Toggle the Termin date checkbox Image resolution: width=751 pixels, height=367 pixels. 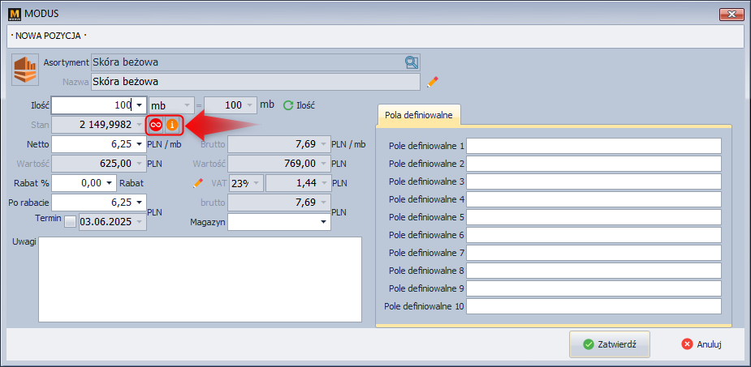70,221
